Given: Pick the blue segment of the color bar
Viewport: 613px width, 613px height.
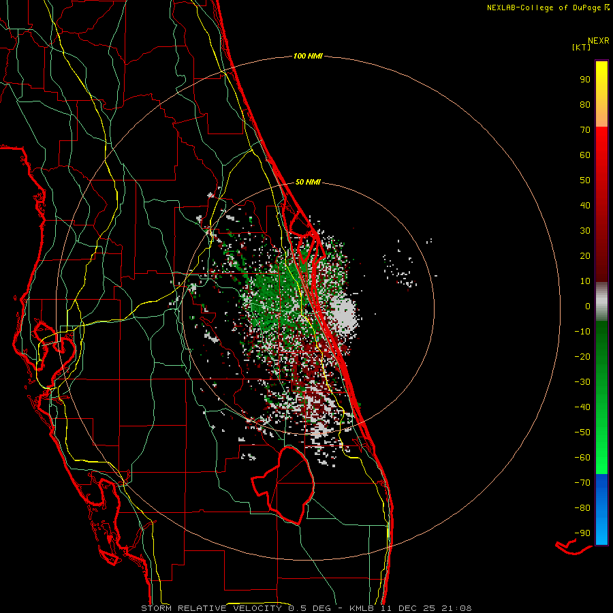Looking at the screenshot, I should [601, 509].
